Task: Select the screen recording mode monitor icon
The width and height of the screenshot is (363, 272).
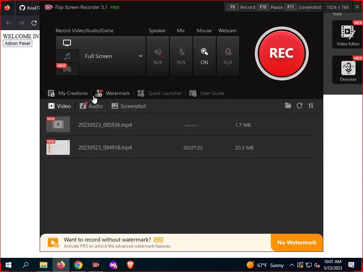Action: pyautogui.click(x=67, y=43)
